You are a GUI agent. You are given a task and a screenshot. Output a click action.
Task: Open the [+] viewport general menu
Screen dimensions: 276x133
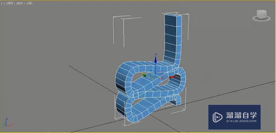3,3
